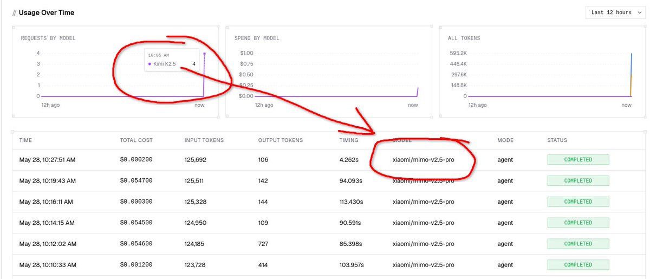Click COMPLETED status badge in 10:10:33 AM row
The width and height of the screenshot is (650, 279).
[x=578, y=265]
